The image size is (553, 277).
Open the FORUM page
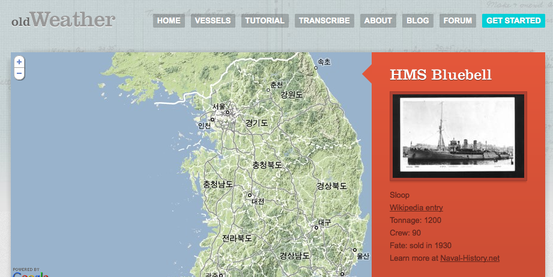point(458,21)
